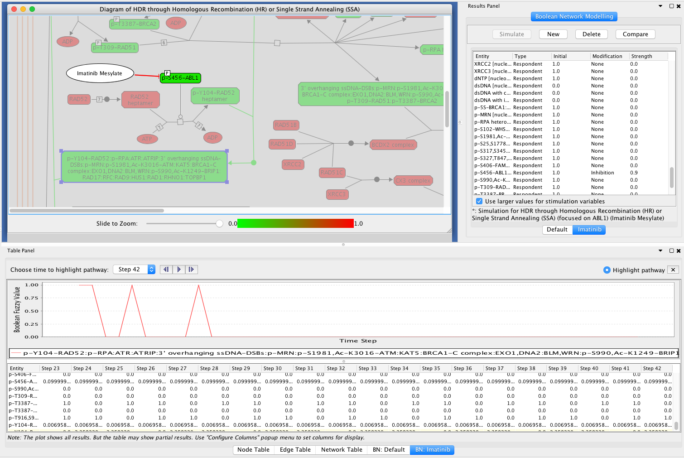Maximize the diagram window (green button)
This screenshot has width=684, height=458.
click(x=32, y=9)
